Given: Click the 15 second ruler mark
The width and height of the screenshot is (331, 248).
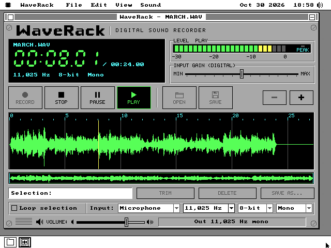Looking at the screenshot, I should tap(179, 116).
